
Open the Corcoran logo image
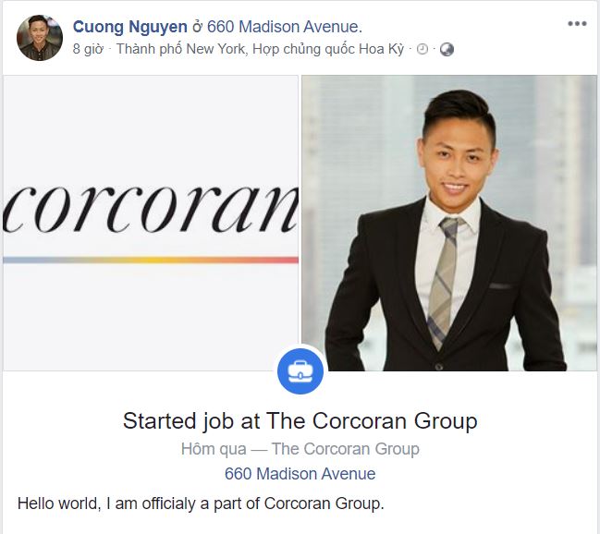click(151, 223)
